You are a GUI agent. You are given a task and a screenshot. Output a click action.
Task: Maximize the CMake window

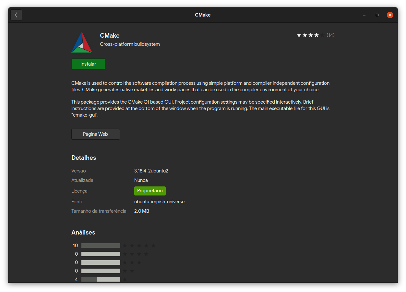(377, 15)
